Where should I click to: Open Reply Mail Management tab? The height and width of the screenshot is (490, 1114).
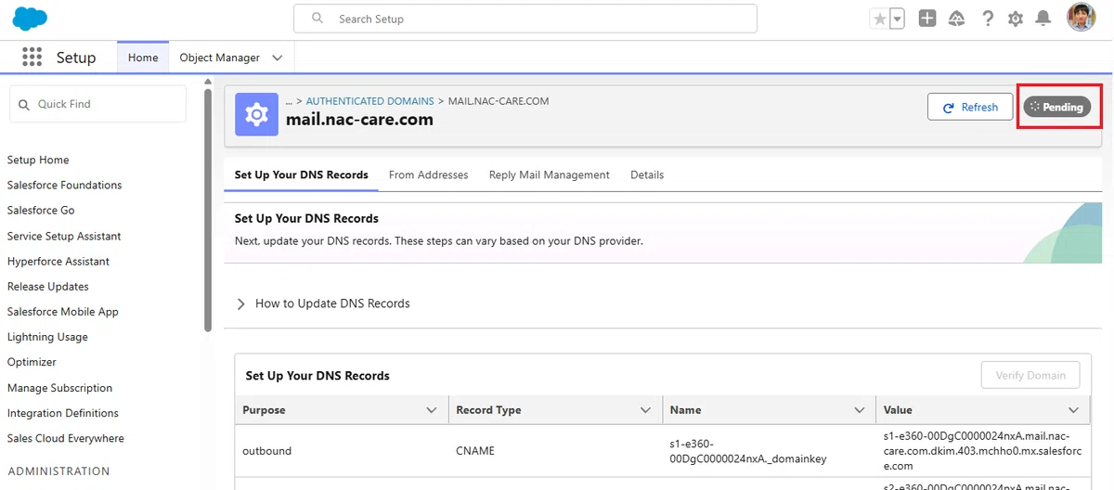click(x=550, y=174)
